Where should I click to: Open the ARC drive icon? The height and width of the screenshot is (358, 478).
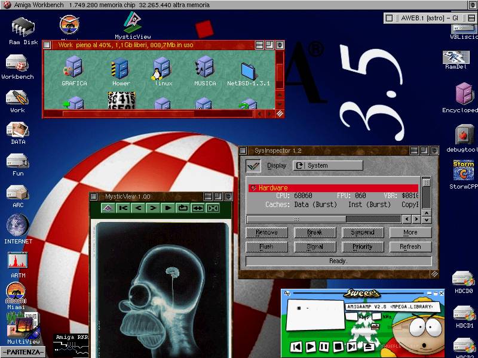point(17,193)
